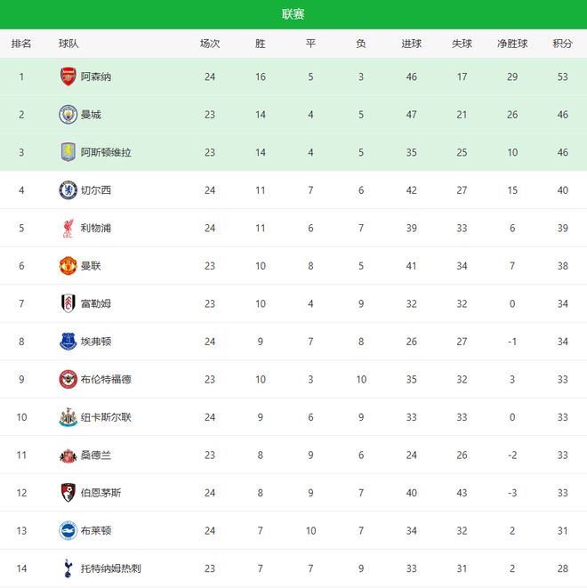Click the Brighton club badge
Screen dimensions: 587x588
(x=68, y=530)
